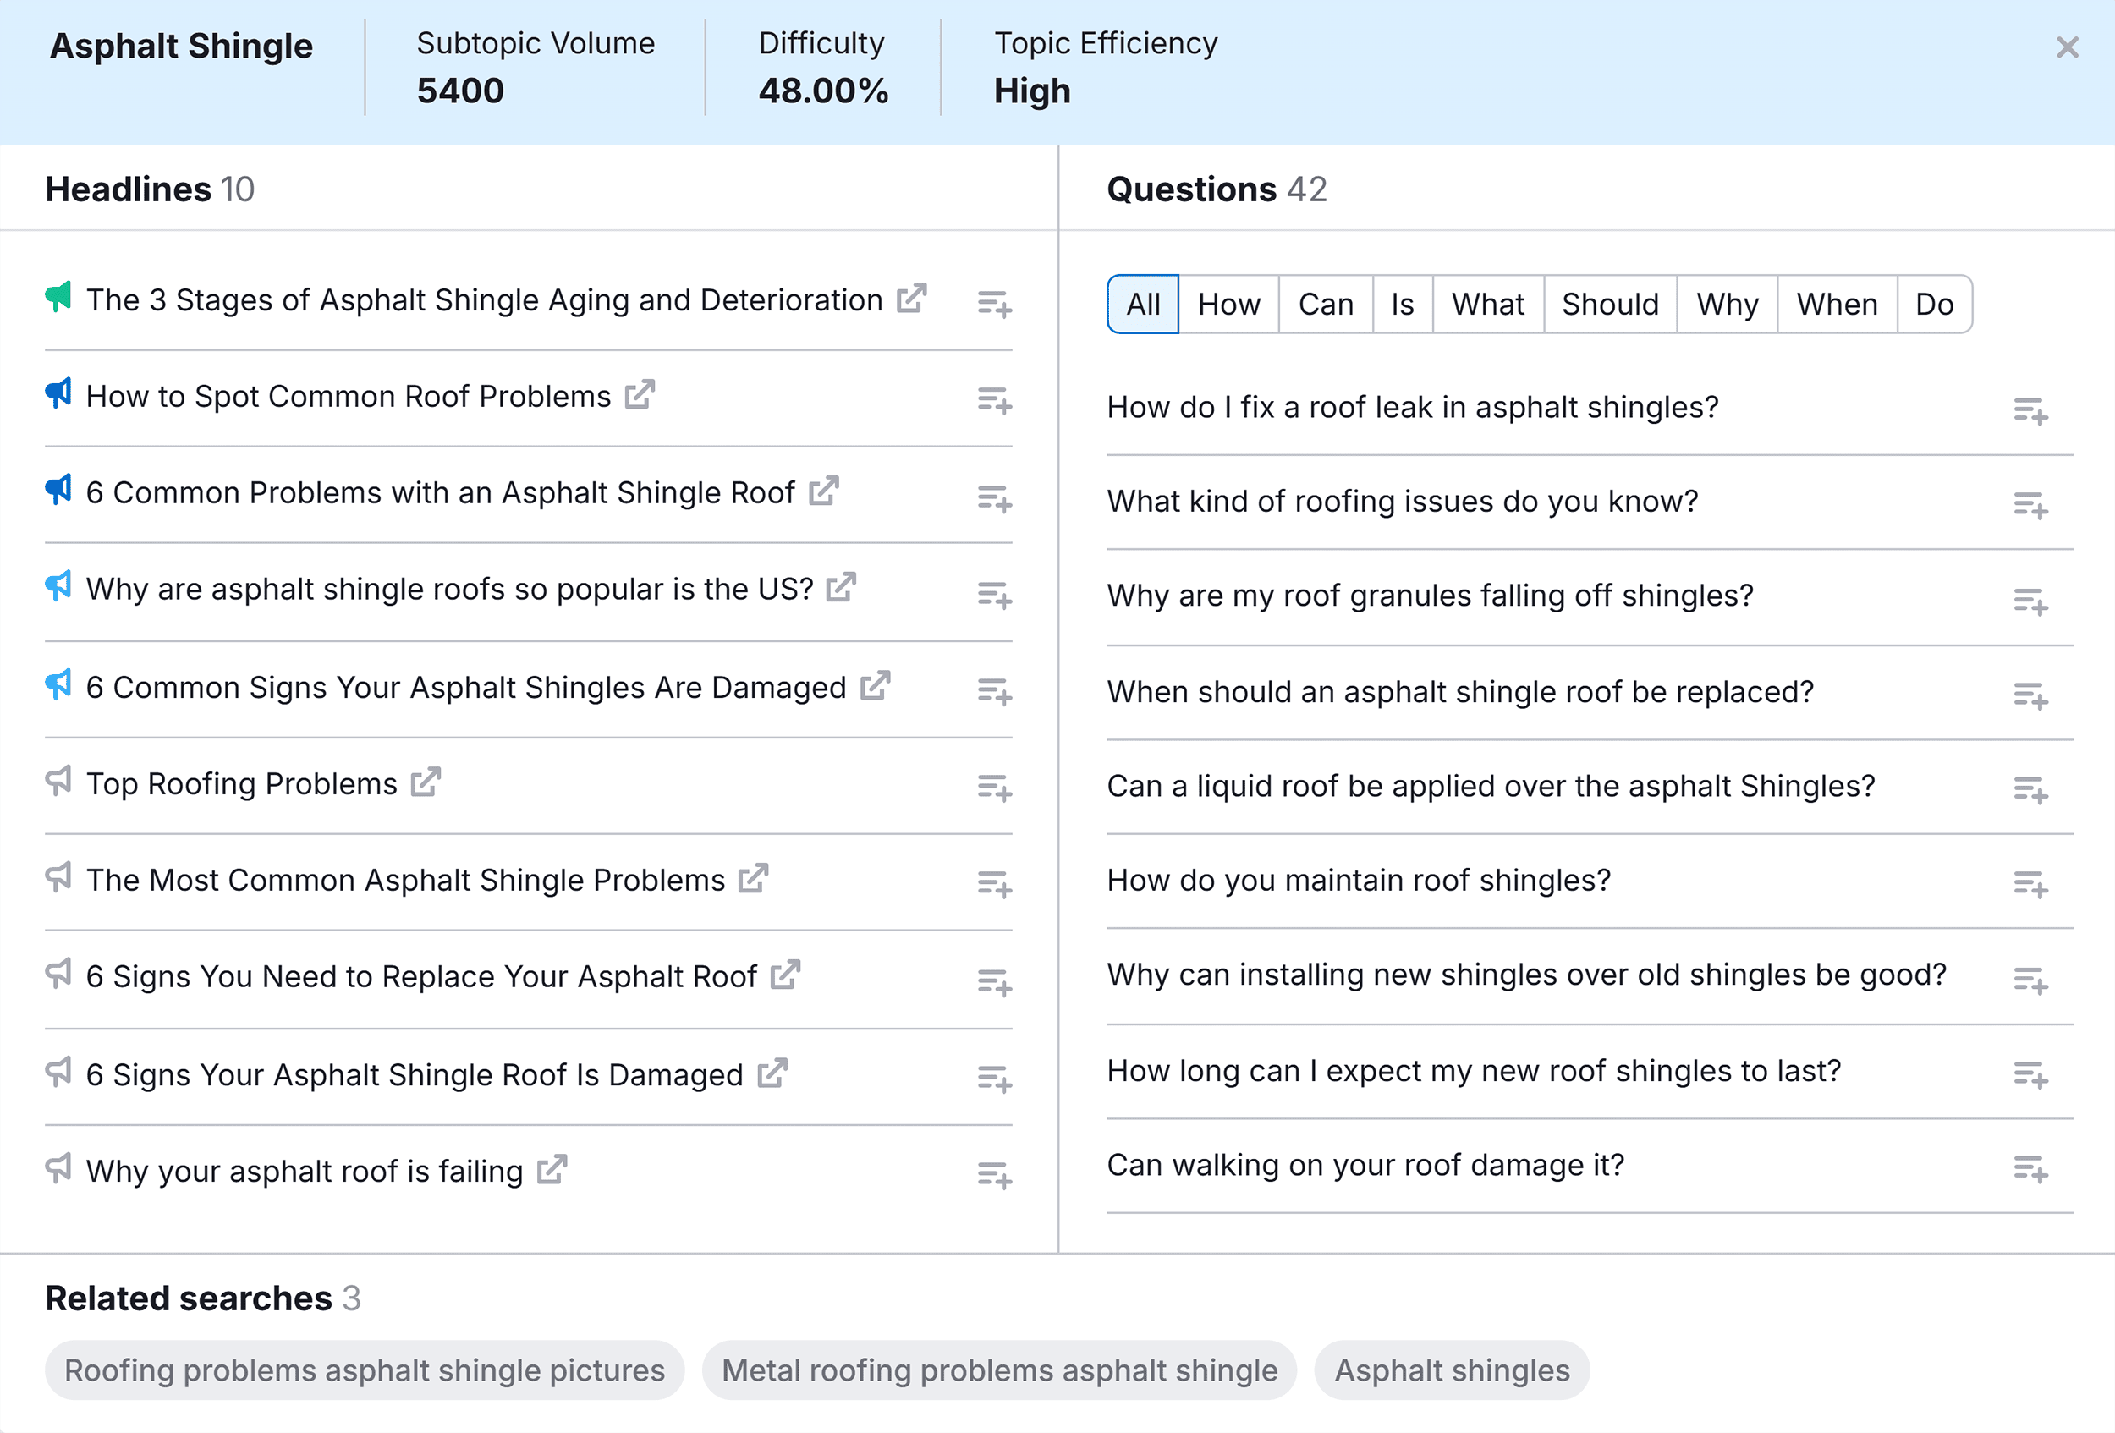Add the roof leak fix question to your list
The width and height of the screenshot is (2115, 1433).
[2031, 414]
